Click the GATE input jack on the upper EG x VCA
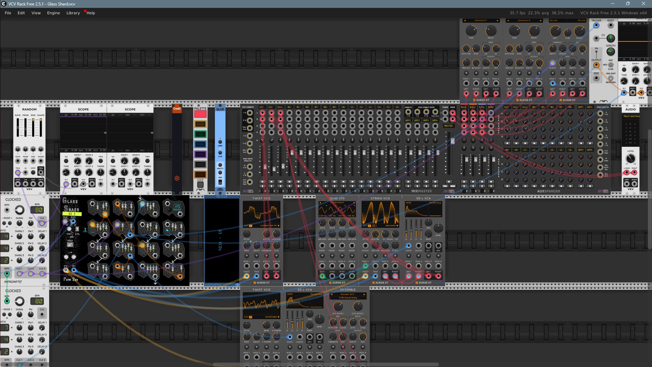This screenshot has width=652, height=367. (x=408, y=246)
